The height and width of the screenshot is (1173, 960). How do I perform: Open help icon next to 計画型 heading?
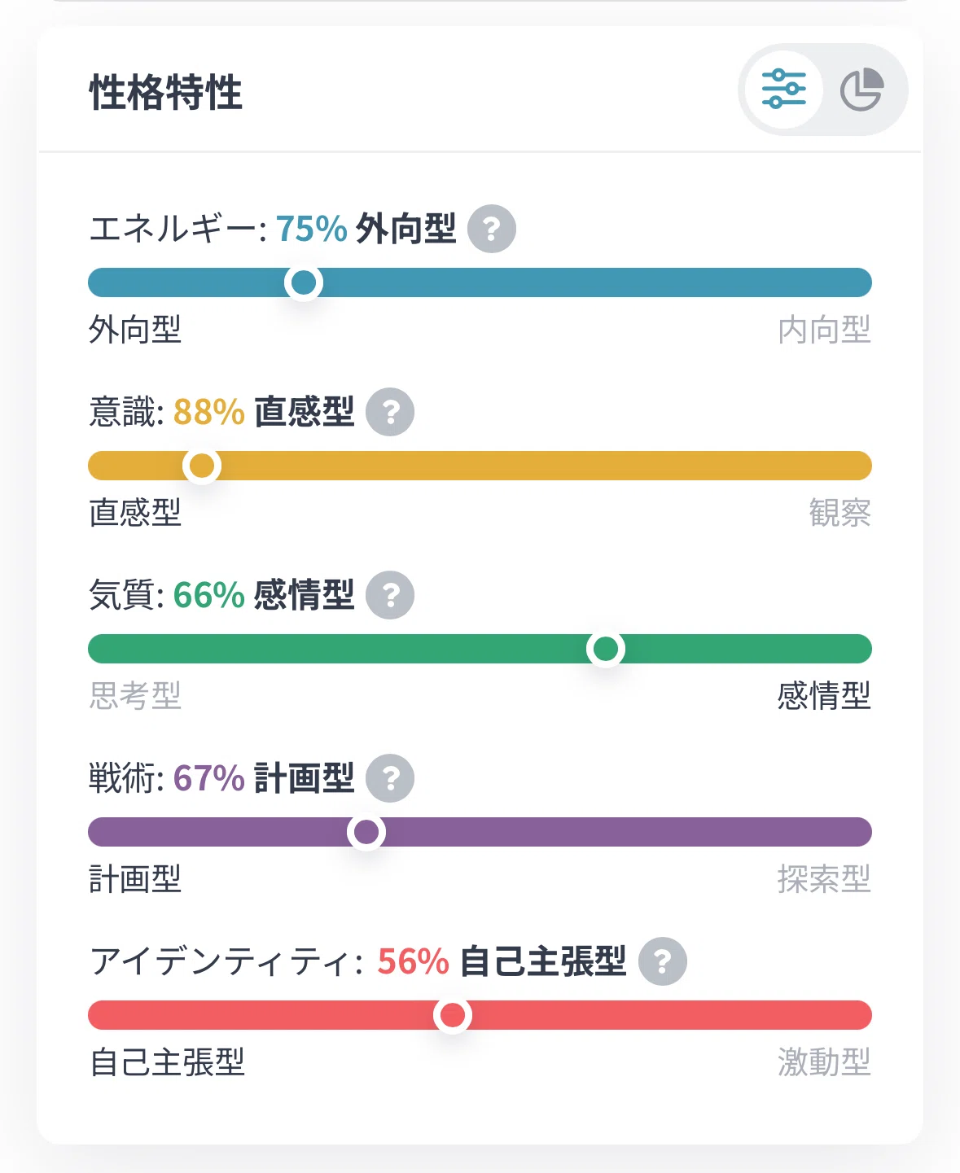(390, 778)
